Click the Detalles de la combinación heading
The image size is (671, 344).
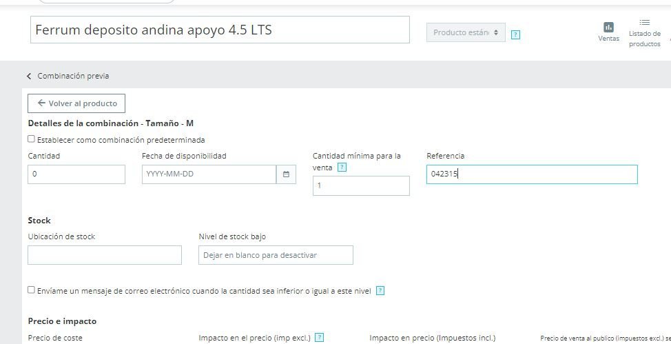111,123
